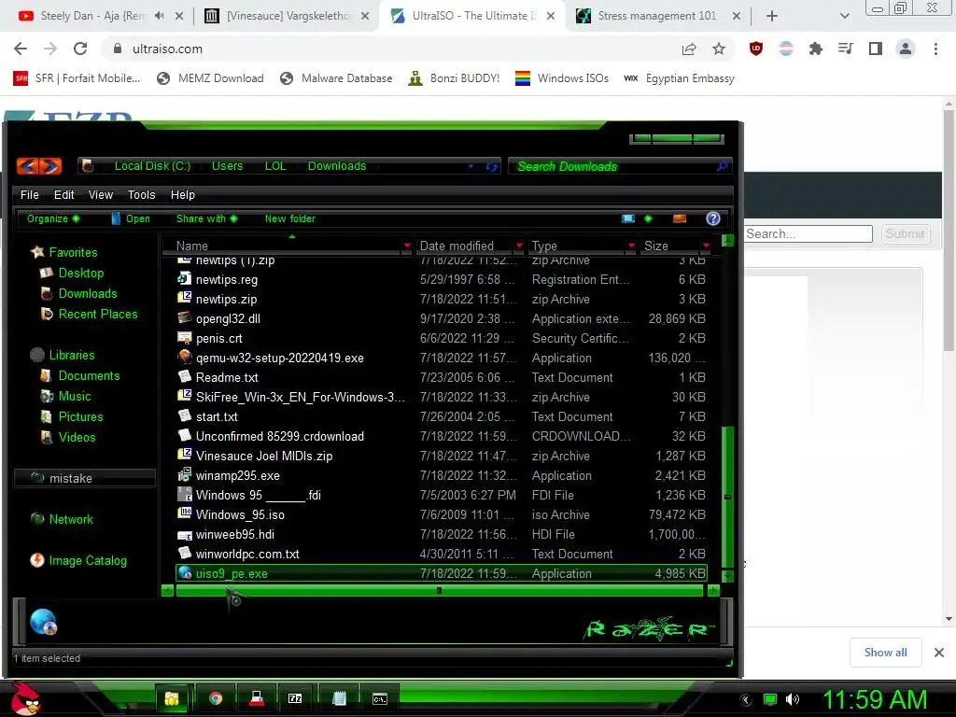Open the Type column filter arrow
Viewport: 956px width, 717px height.
coord(631,246)
